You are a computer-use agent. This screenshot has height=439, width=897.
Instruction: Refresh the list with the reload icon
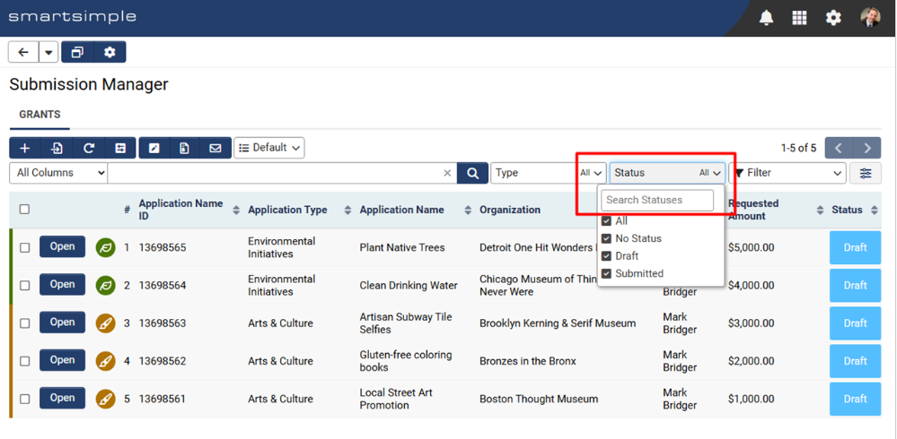point(89,148)
